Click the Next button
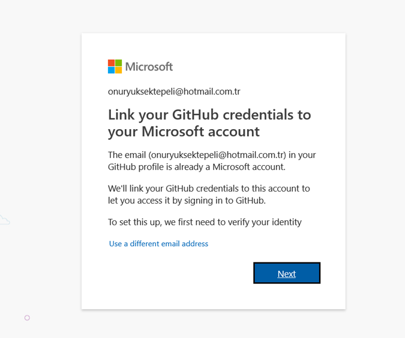Image resolution: width=405 pixels, height=338 pixels. coord(287,273)
